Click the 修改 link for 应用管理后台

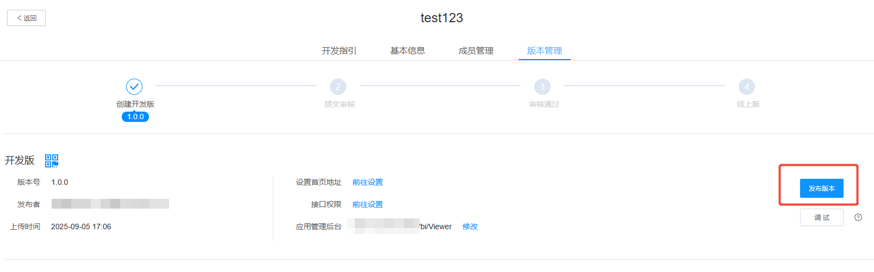click(x=470, y=226)
